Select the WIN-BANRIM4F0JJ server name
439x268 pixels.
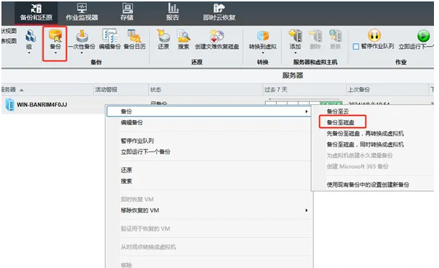[x=42, y=105]
